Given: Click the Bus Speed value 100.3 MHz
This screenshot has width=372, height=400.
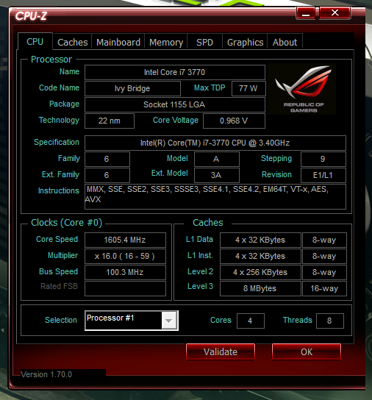Looking at the screenshot, I should point(125,272).
